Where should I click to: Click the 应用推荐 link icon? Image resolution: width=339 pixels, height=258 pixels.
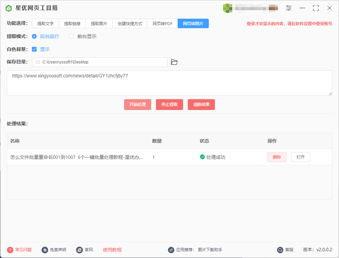171,250
